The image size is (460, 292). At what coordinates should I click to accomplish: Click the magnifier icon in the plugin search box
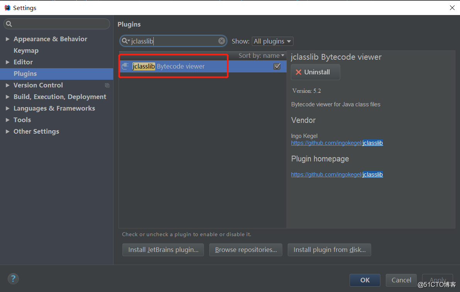pos(125,41)
